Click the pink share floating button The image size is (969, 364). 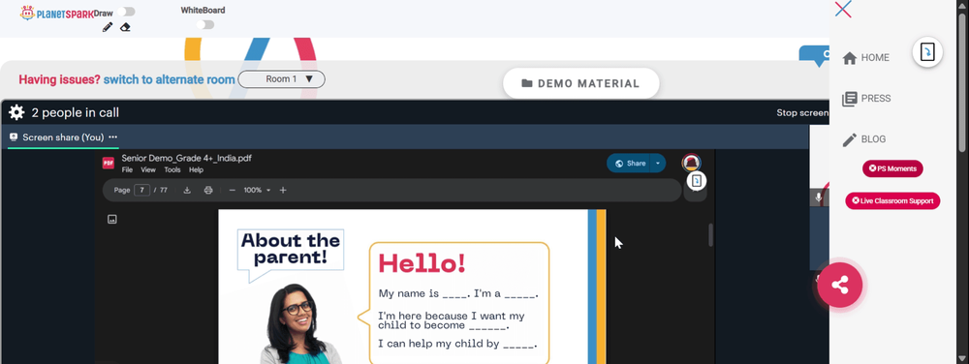coord(839,285)
